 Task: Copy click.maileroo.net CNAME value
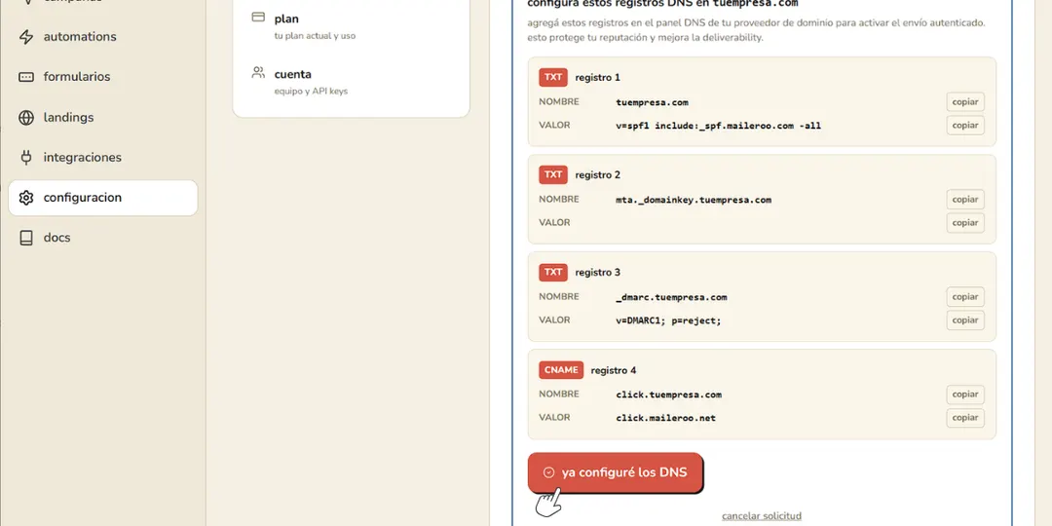point(965,417)
